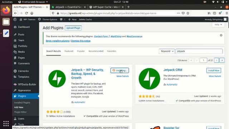Click Install Now for Jetpack CRM
The width and height of the screenshot is (229, 129).
point(214,70)
